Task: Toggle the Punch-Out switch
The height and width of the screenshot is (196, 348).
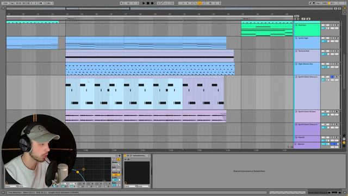Action: pyautogui.click(x=204, y=3)
